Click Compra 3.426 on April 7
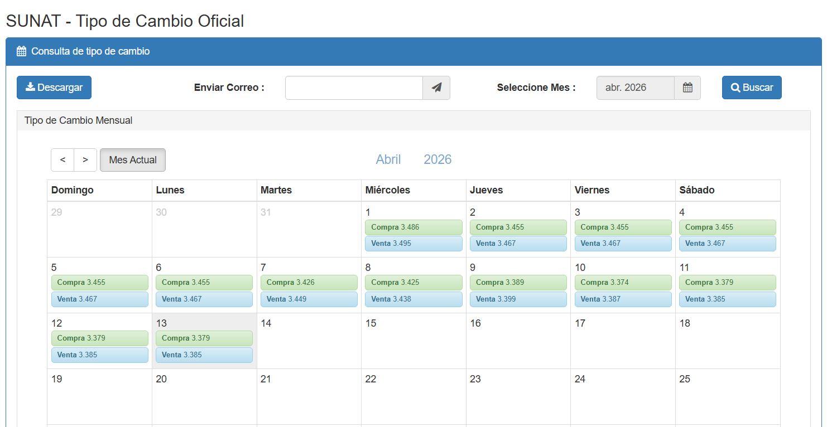This screenshot has height=427, width=827. [309, 283]
